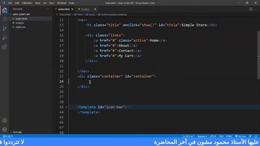Open the Selection menu

click(27, 3)
